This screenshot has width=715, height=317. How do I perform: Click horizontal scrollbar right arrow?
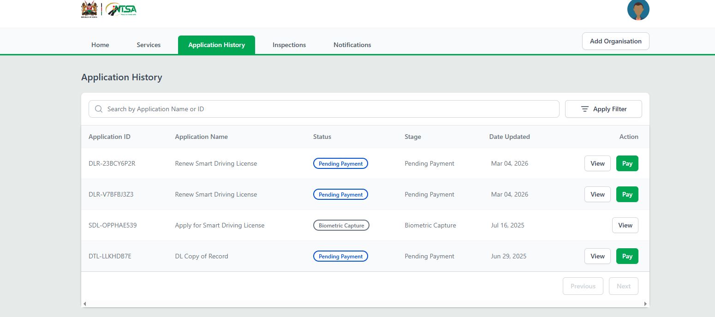point(645,304)
